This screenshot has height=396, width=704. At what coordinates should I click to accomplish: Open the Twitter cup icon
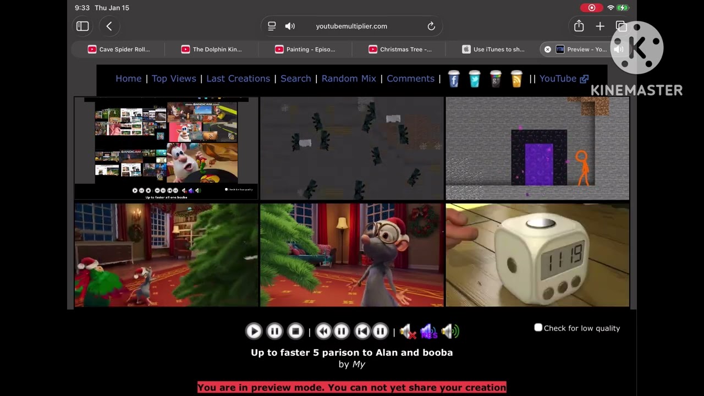tap(475, 79)
